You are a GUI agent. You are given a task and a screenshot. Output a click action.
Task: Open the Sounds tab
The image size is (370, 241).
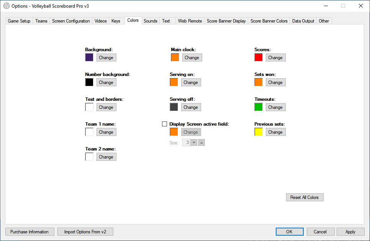pos(150,21)
